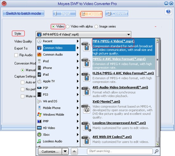The height and width of the screenshot is (156, 175).
Task: Select the Image series radio button
Action: (x=96, y=27)
